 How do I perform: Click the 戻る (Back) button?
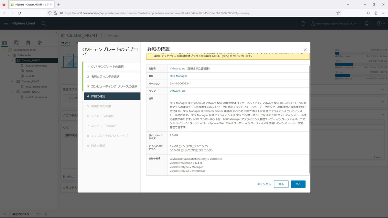point(281,184)
